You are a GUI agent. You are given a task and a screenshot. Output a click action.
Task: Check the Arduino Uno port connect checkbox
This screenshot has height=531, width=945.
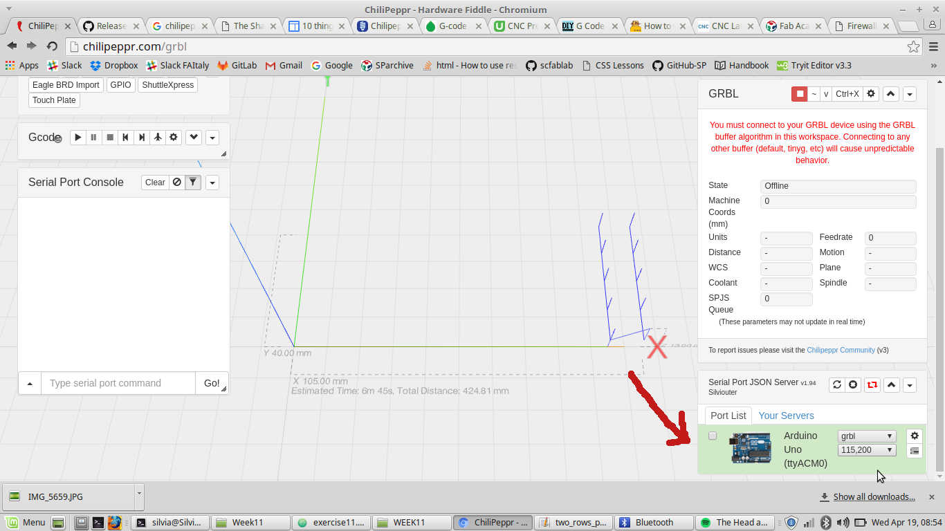click(713, 436)
